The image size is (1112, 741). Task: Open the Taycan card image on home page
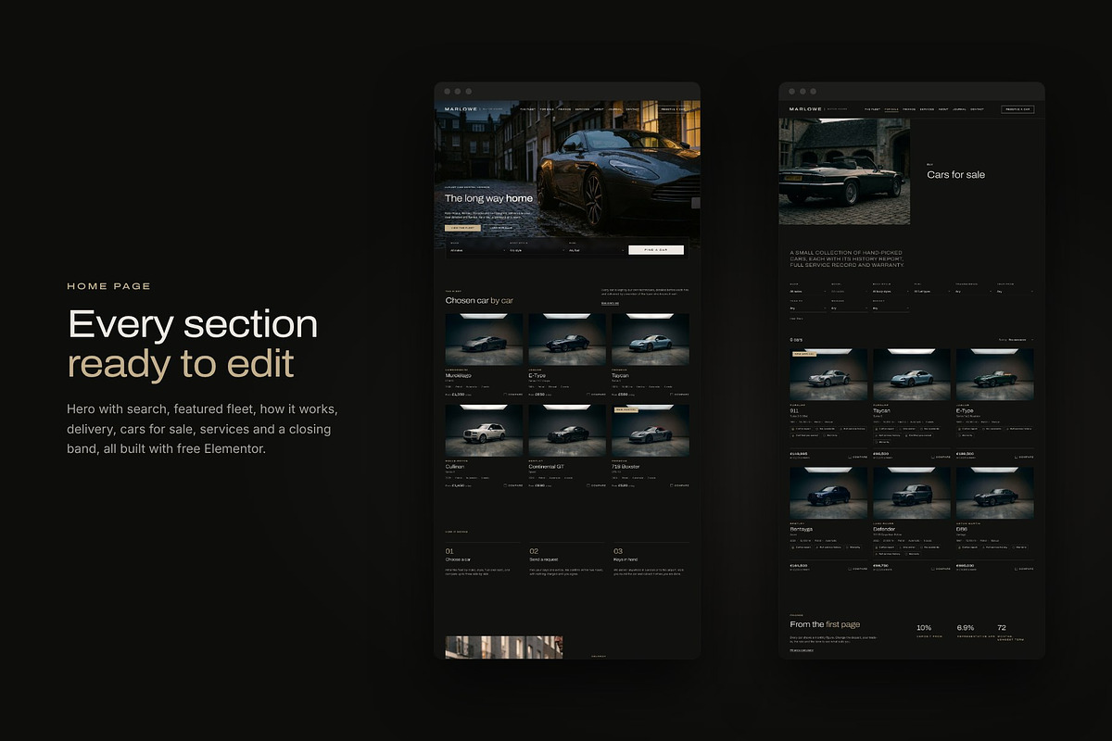tap(651, 339)
